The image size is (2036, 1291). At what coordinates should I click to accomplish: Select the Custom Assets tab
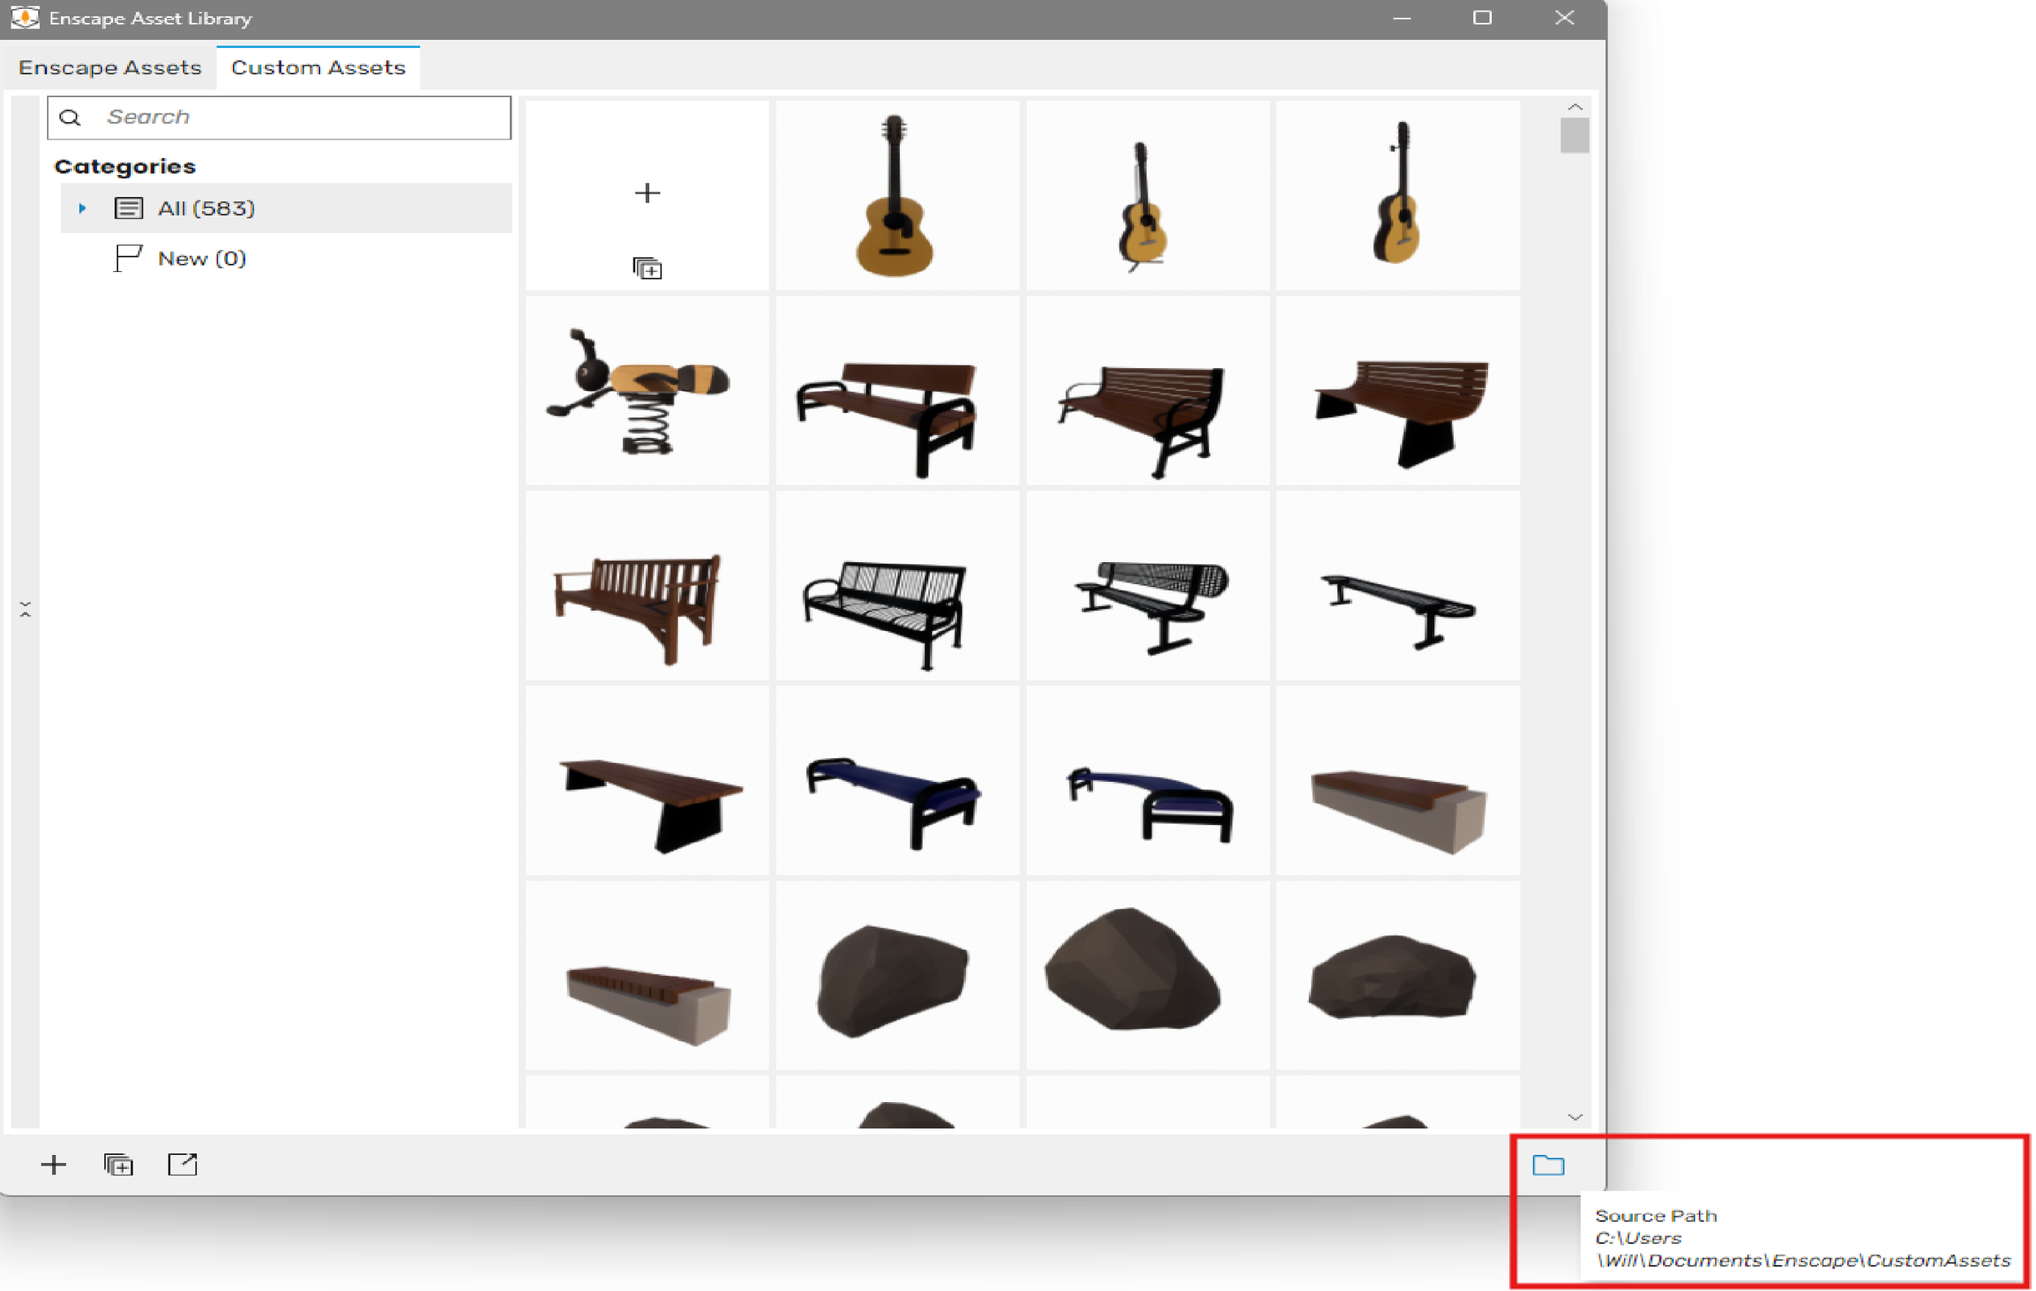(318, 68)
